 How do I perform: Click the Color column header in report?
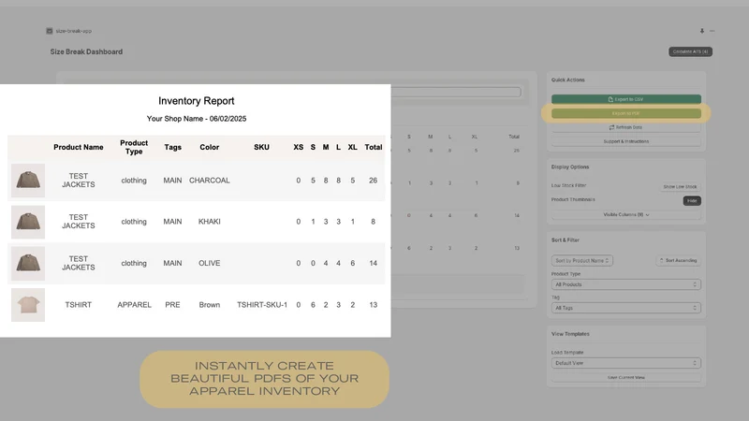(209, 147)
